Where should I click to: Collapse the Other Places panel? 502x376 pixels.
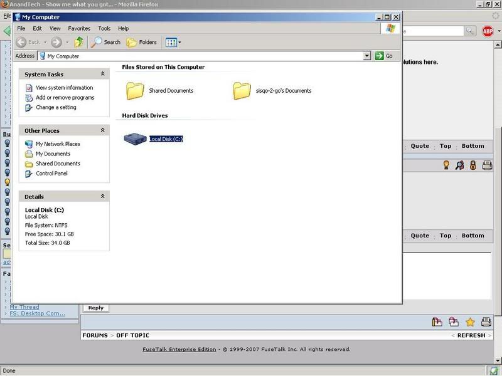click(x=102, y=130)
